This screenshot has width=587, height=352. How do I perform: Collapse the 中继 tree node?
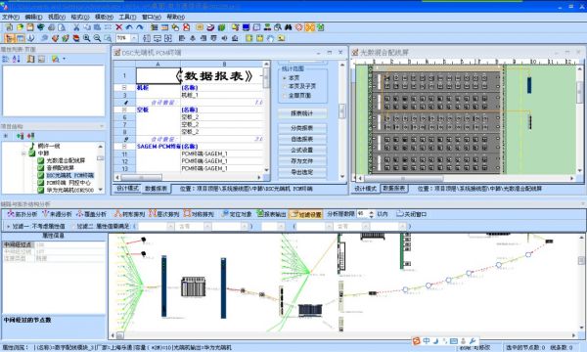tap(23, 154)
